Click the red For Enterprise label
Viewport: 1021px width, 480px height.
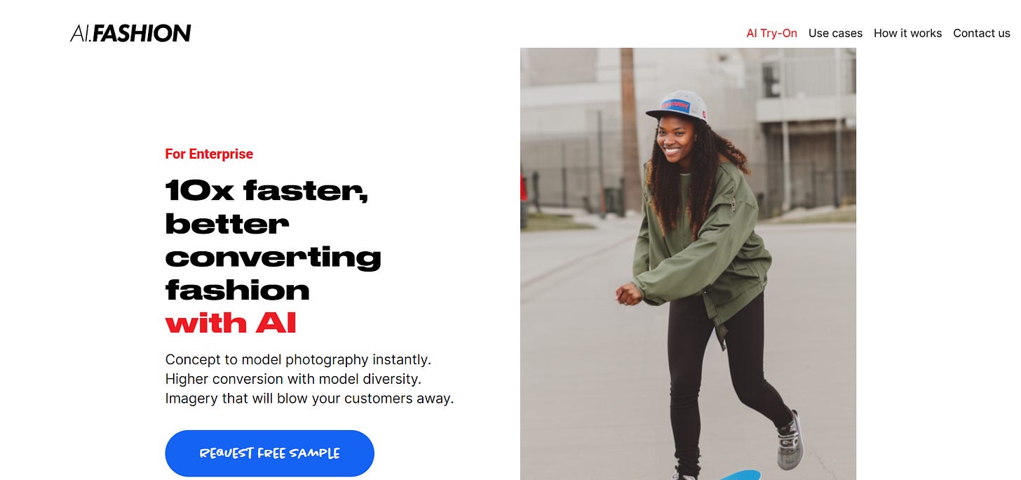pyautogui.click(x=209, y=154)
